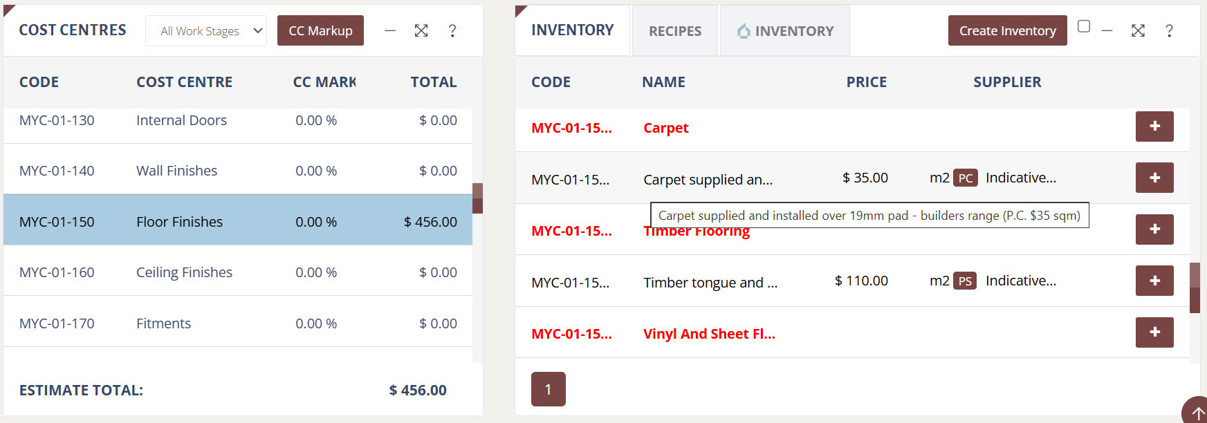This screenshot has width=1207, height=423.
Task: Click plus icon for Vinyl And Sheet row
Action: pos(1154,332)
